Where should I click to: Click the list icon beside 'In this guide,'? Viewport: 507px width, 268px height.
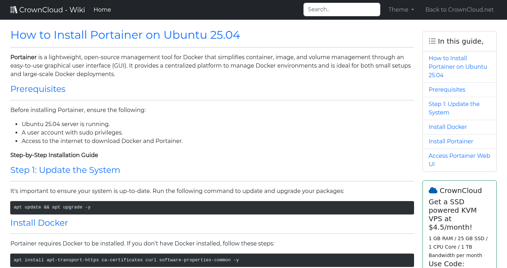pos(432,41)
